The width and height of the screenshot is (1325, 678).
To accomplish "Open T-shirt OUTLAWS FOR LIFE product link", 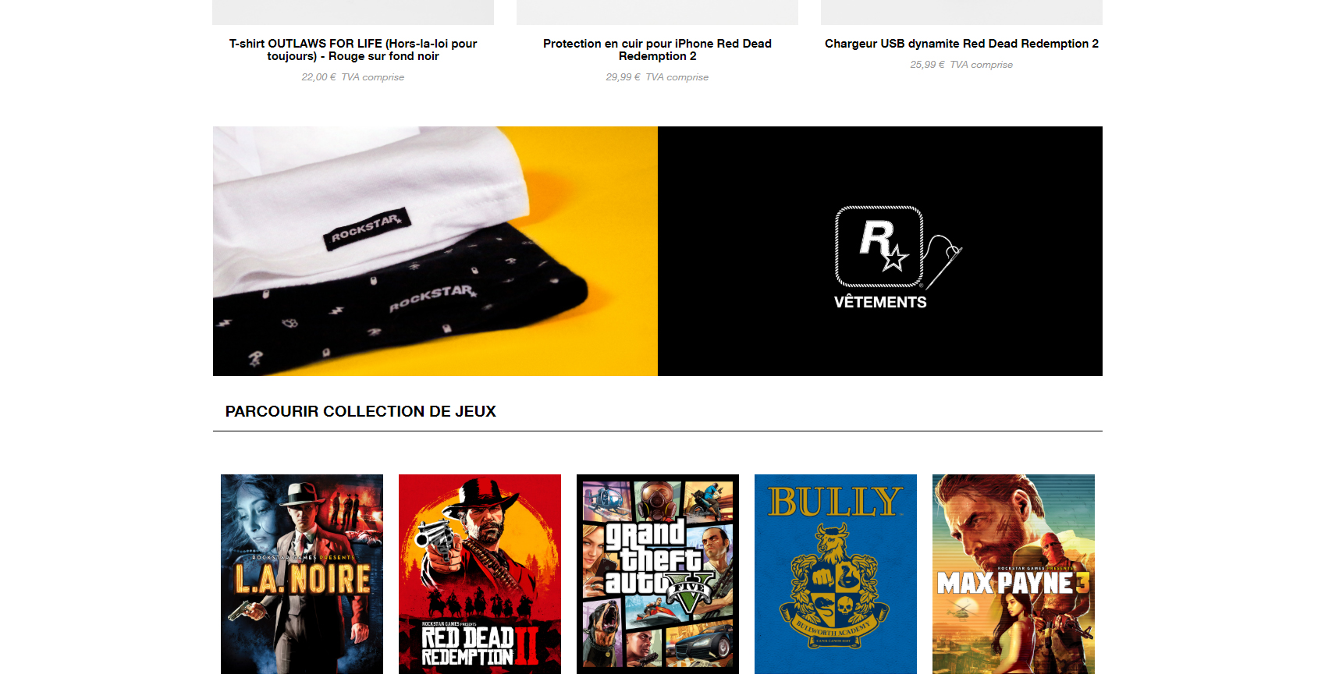I will tap(353, 50).
